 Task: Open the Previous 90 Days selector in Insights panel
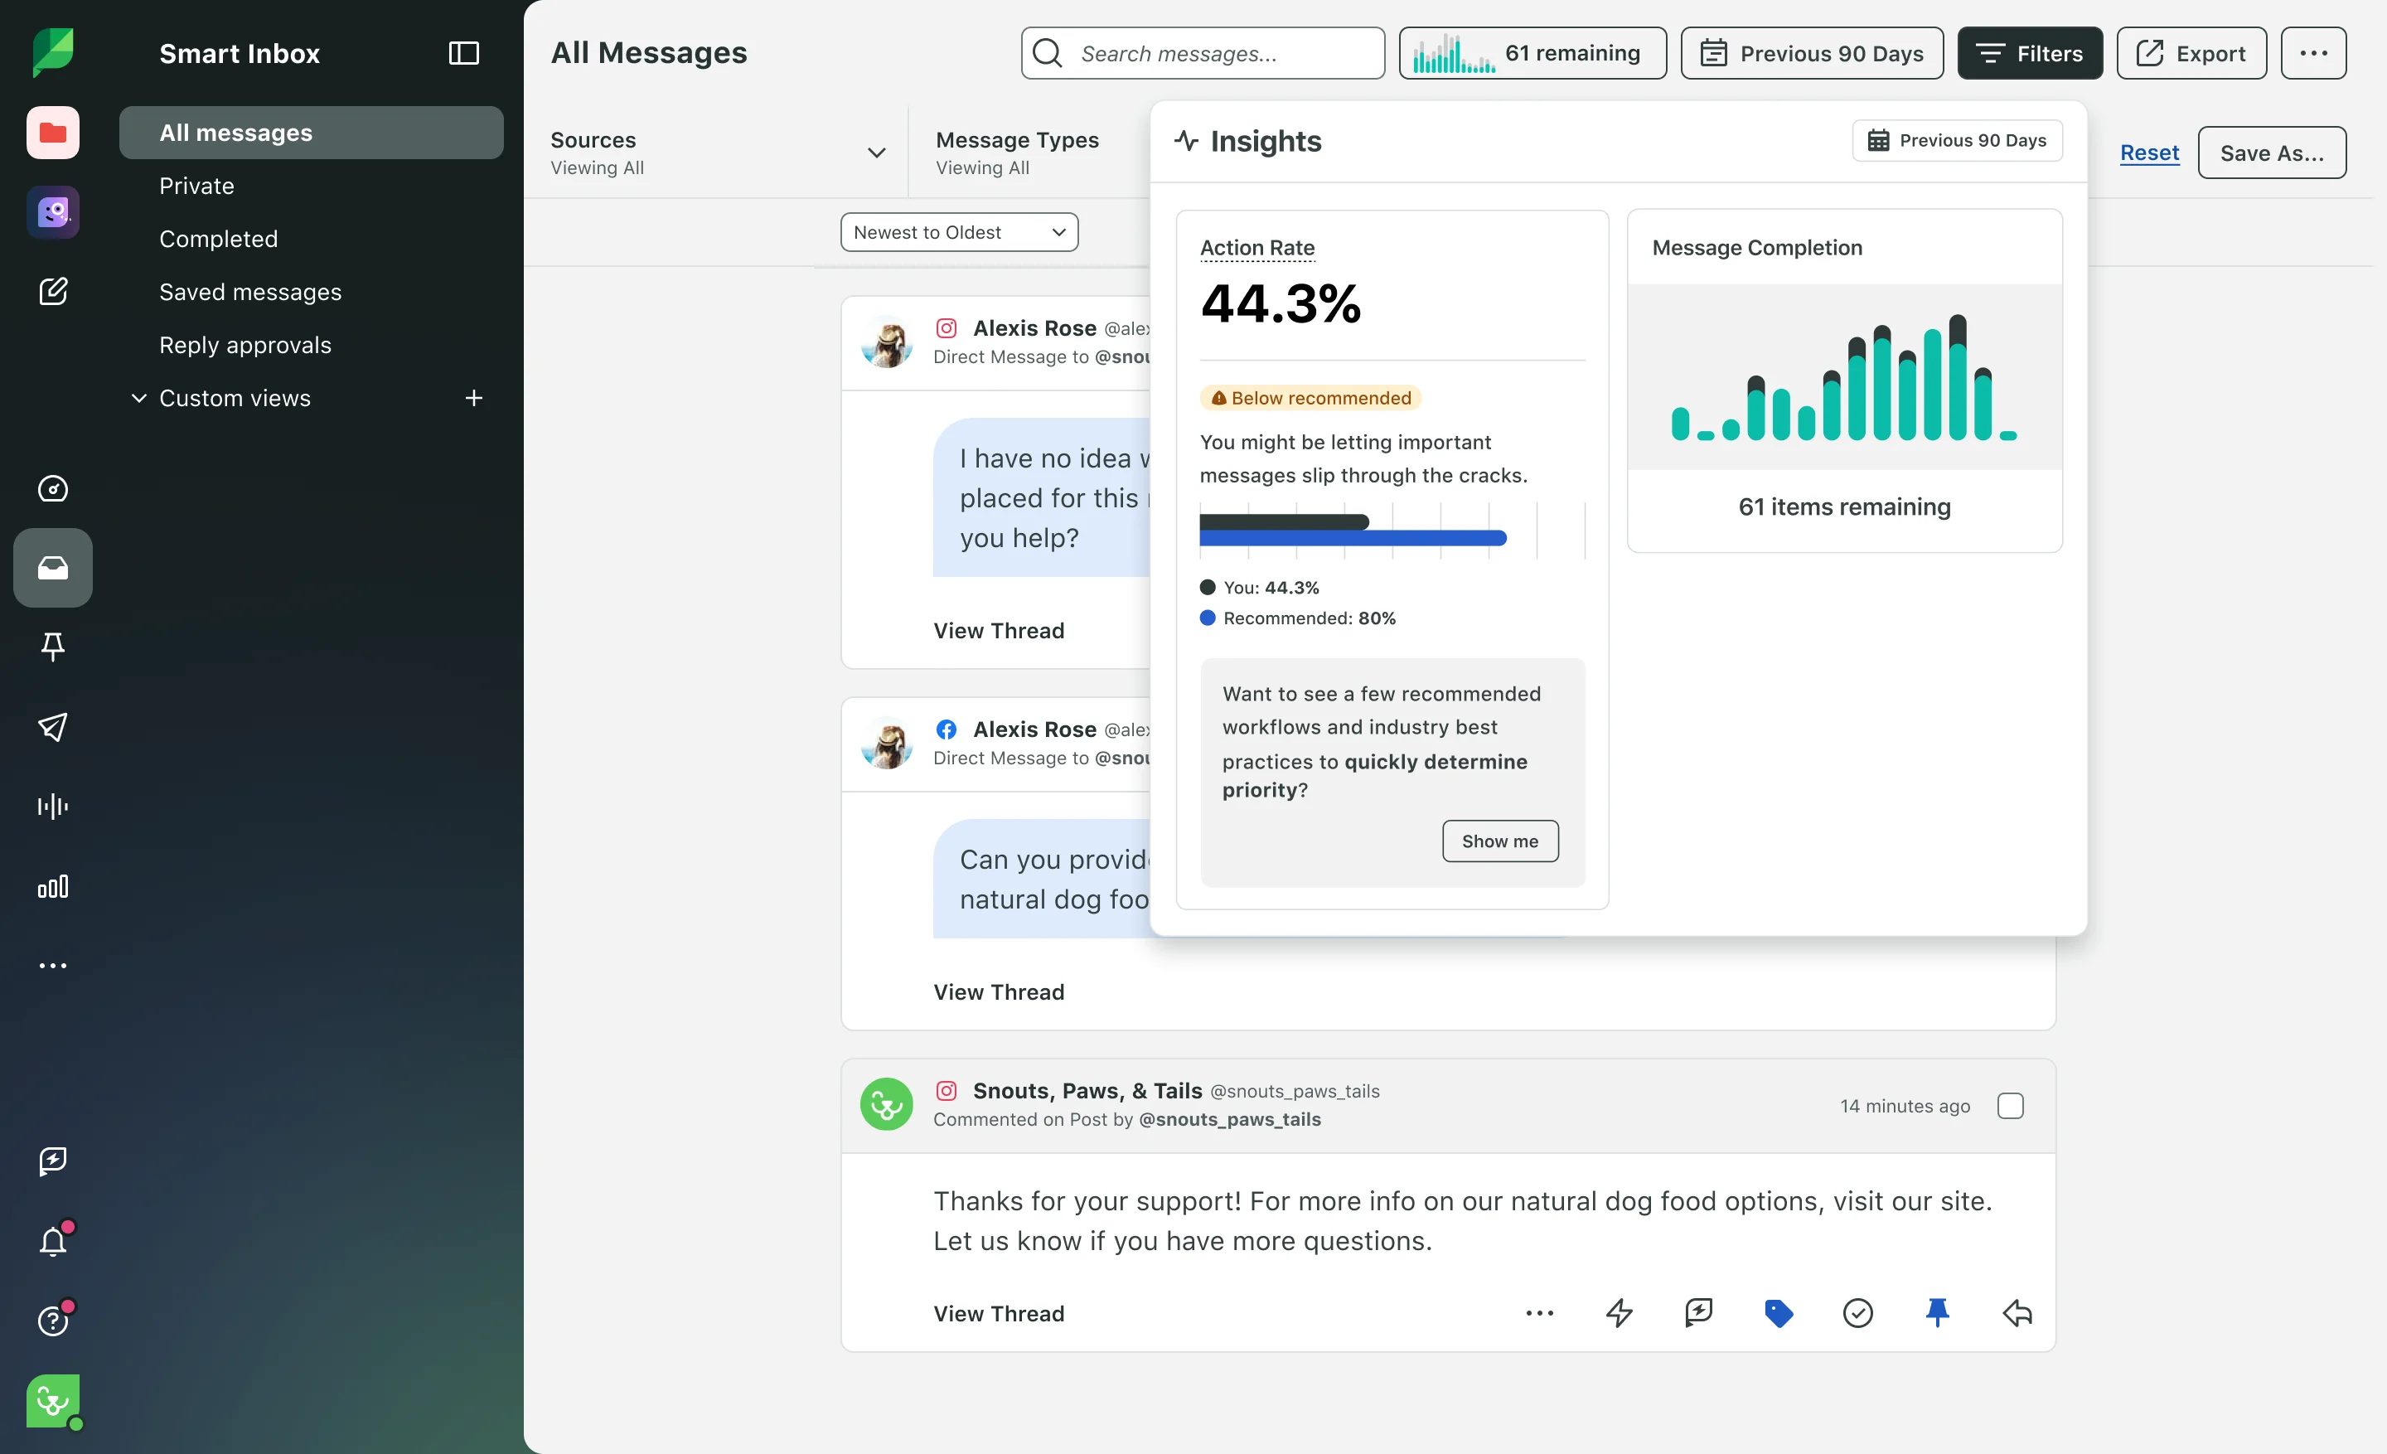[x=1957, y=140]
